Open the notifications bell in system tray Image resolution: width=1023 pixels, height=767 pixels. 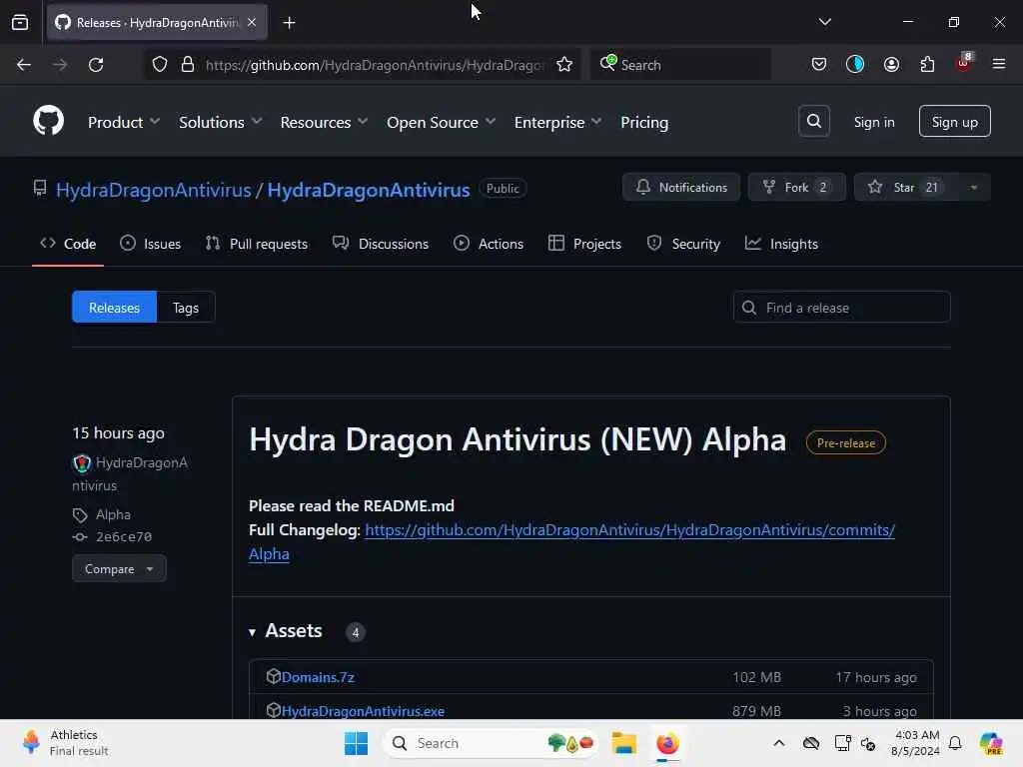coord(955,743)
